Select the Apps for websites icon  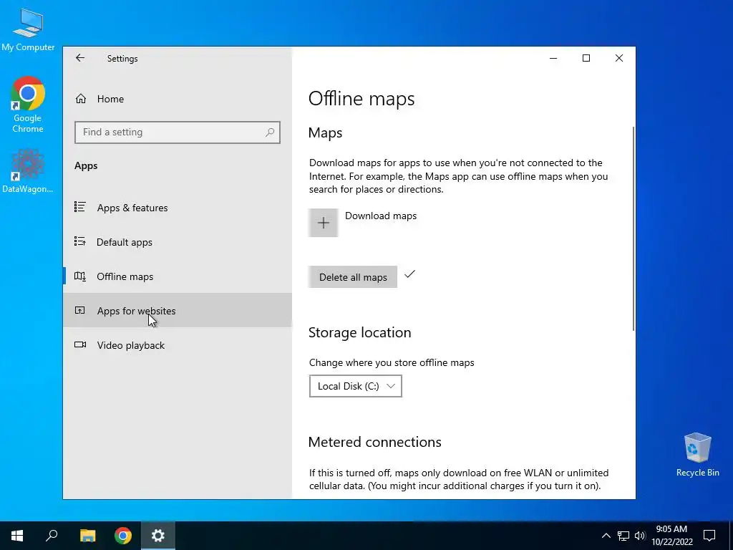click(80, 311)
